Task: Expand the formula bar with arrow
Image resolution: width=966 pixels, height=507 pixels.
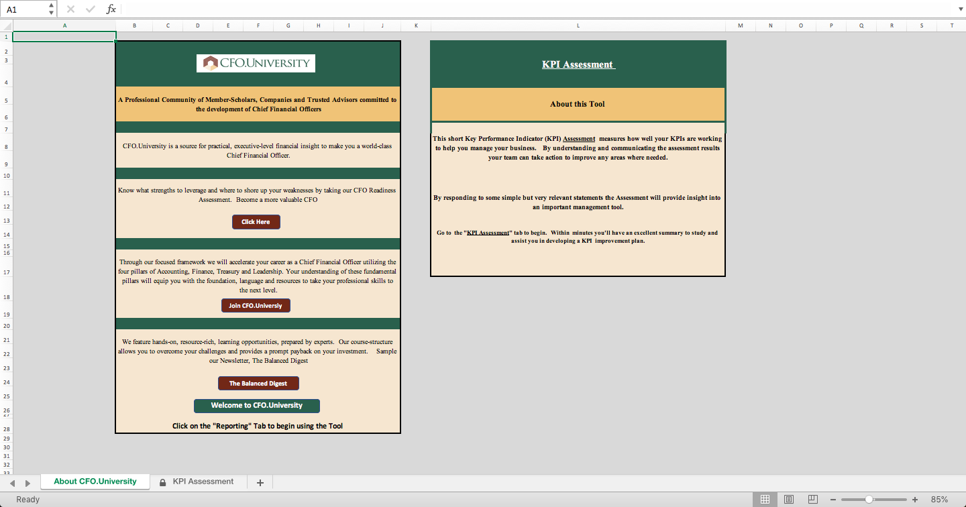Action: [959, 9]
